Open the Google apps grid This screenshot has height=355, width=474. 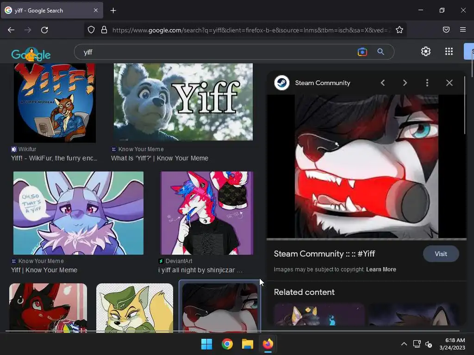[449, 51]
